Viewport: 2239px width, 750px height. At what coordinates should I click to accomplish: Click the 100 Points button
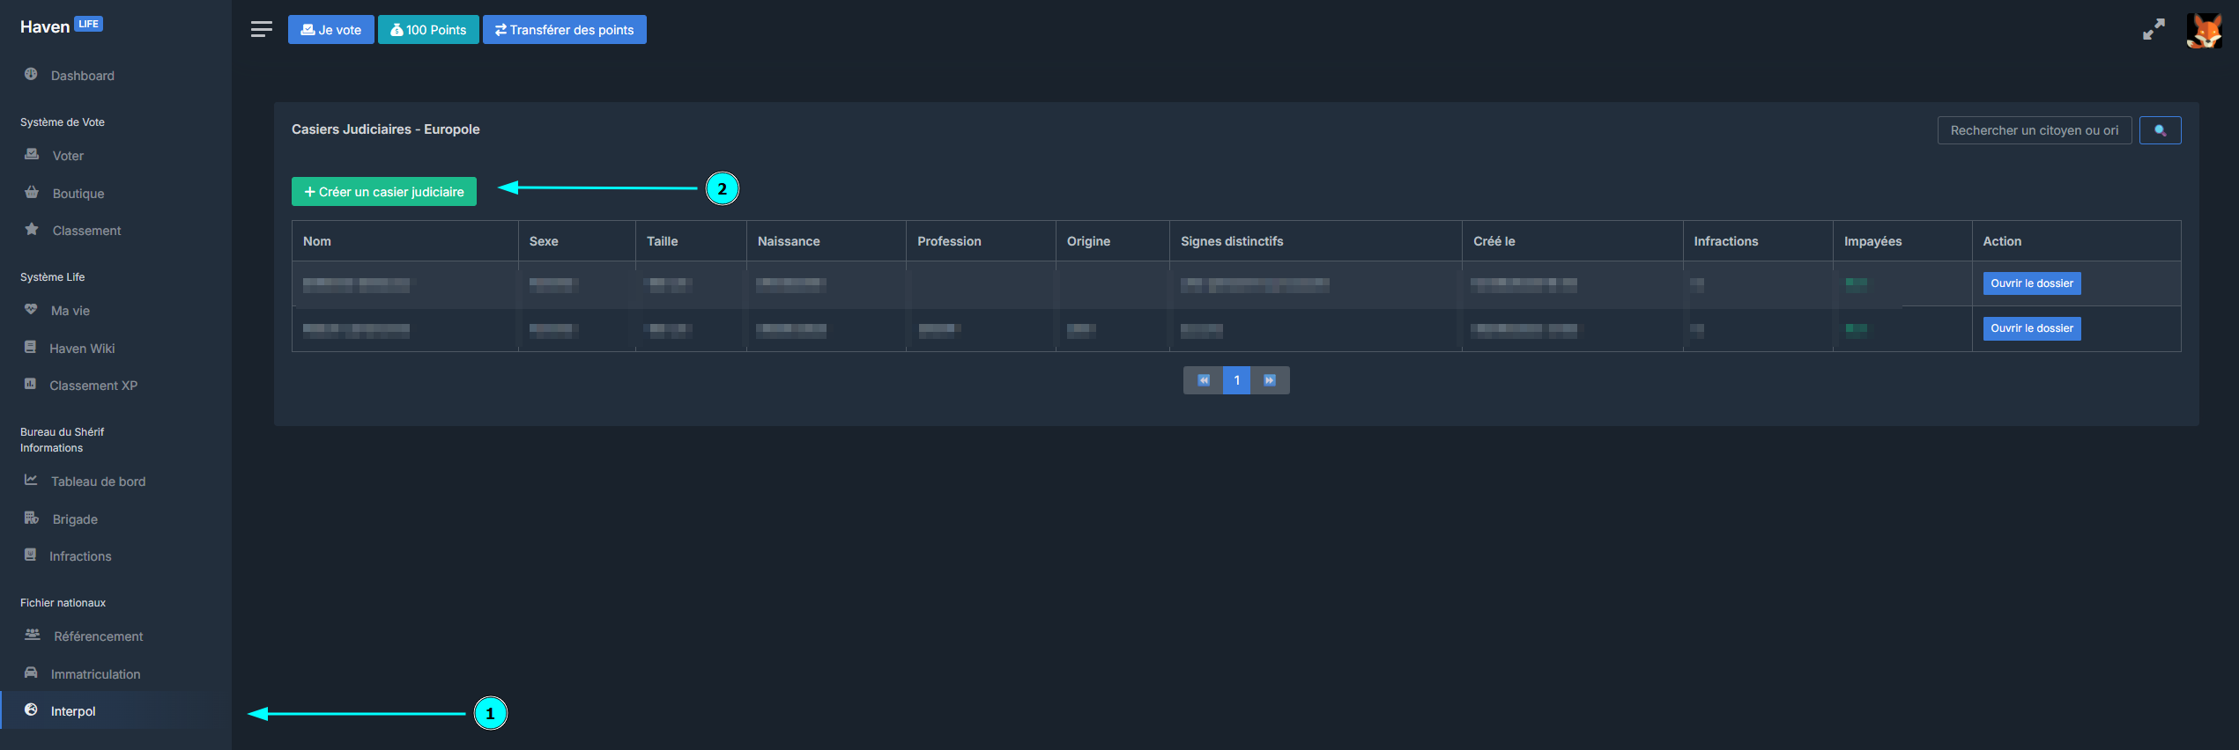click(428, 30)
